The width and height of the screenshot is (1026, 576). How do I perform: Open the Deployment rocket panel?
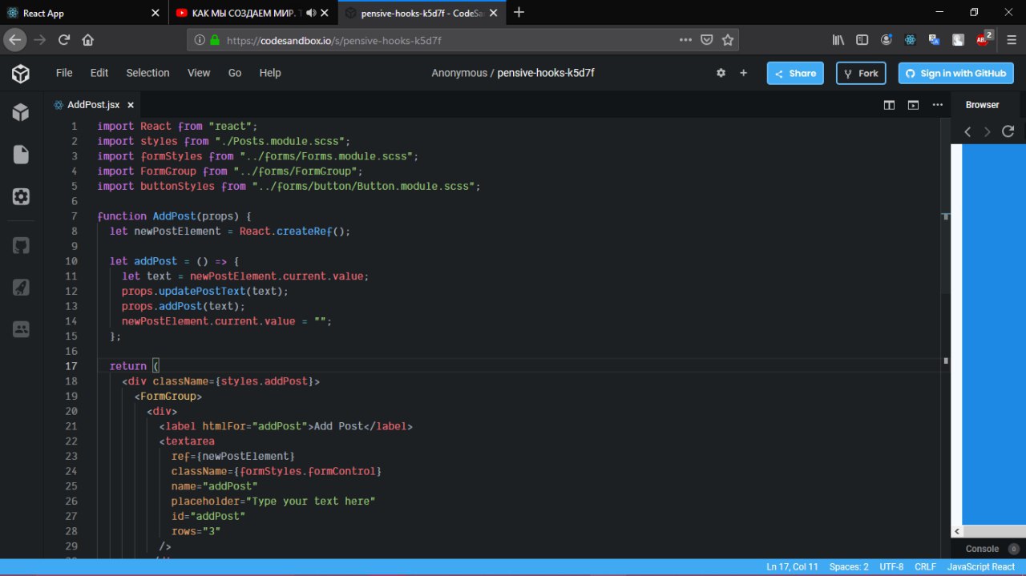(21, 287)
